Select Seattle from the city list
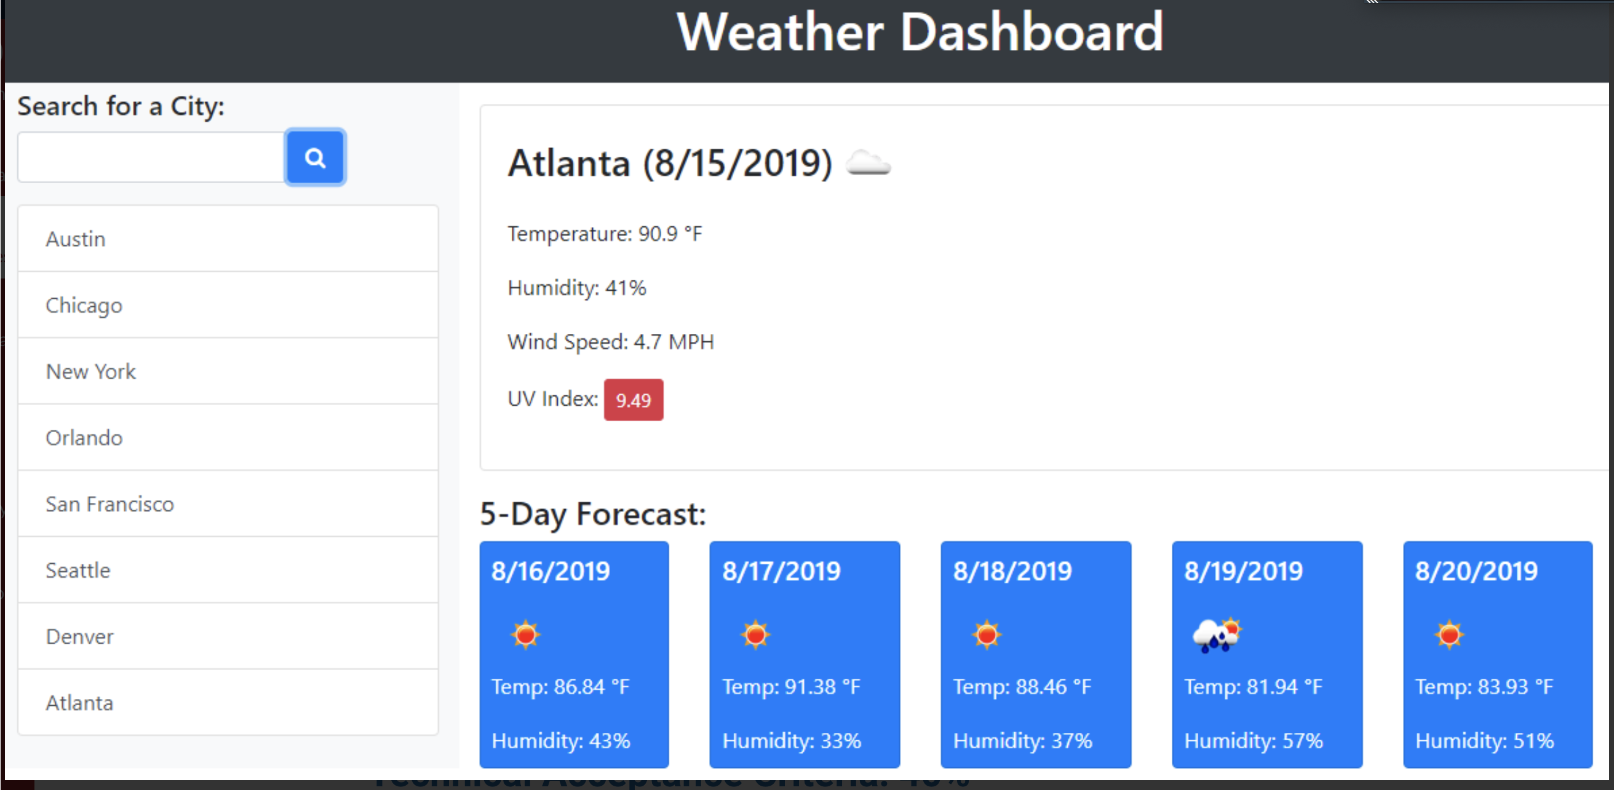Image resolution: width=1614 pixels, height=790 pixels. tap(77, 570)
